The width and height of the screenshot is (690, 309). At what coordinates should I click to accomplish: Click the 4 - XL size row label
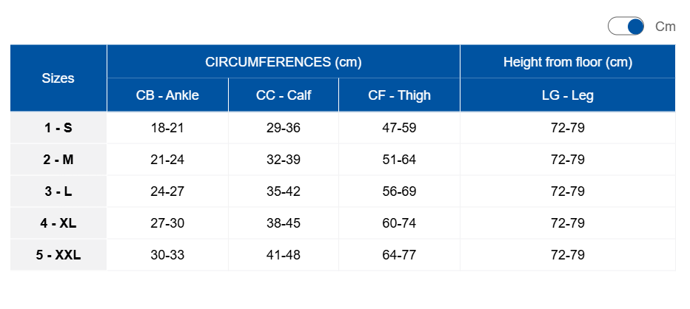click(x=58, y=223)
